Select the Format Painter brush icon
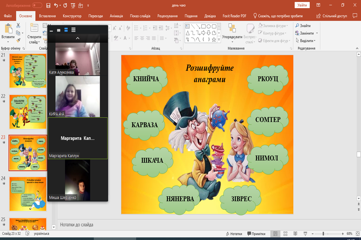Image resolution: width=361 pixels, height=240 pixels. click(18, 40)
